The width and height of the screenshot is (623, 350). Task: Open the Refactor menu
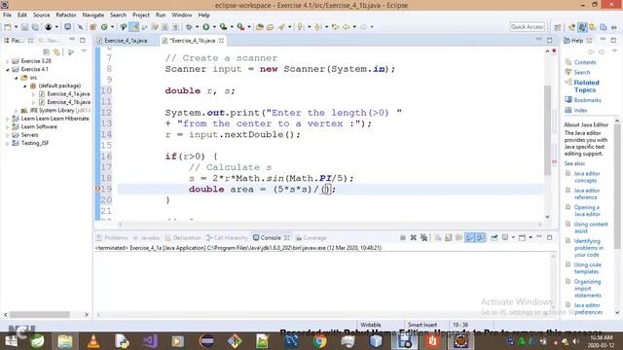click(x=66, y=15)
